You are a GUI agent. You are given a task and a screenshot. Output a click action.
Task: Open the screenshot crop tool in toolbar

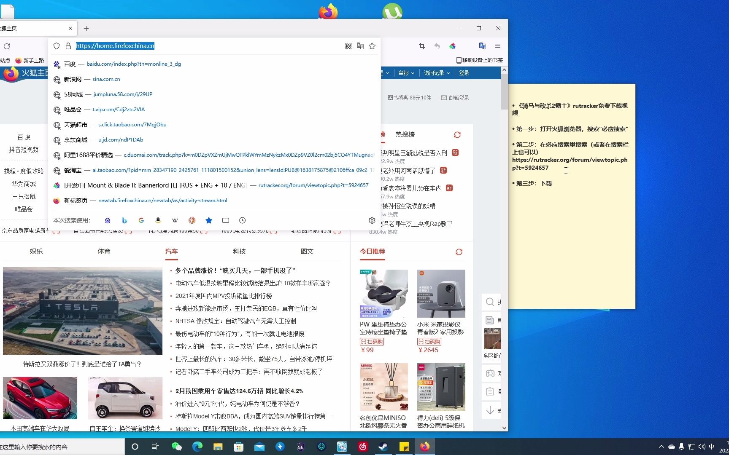[x=422, y=46]
